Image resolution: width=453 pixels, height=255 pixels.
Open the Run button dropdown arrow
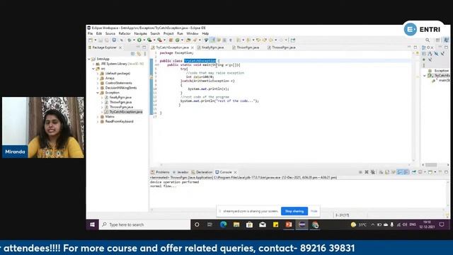(x=144, y=40)
